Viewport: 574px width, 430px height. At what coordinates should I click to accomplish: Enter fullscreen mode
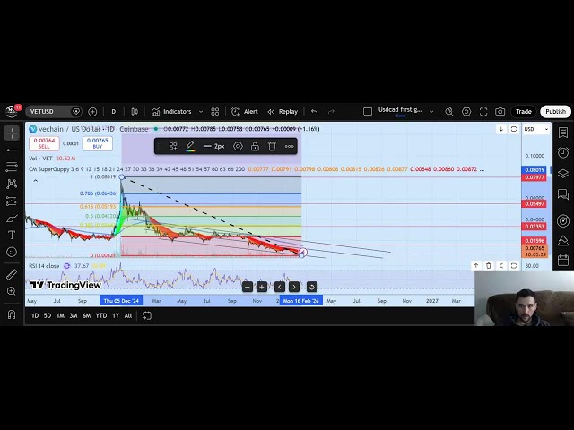point(483,112)
